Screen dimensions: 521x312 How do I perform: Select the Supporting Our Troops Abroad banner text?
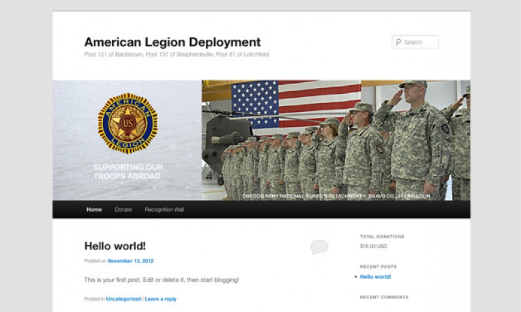128,172
